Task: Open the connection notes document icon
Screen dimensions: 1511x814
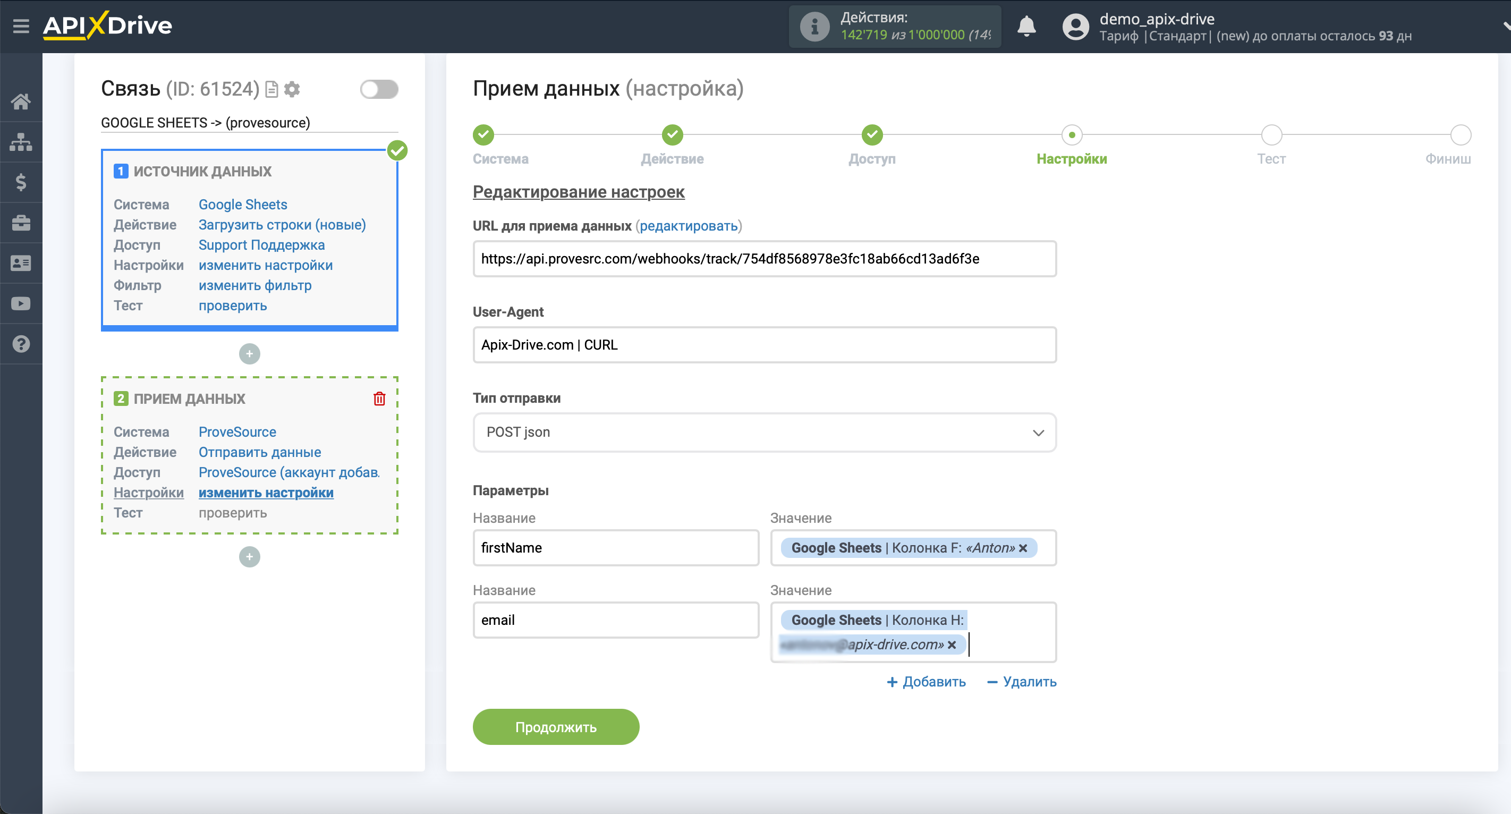Action: (x=271, y=89)
